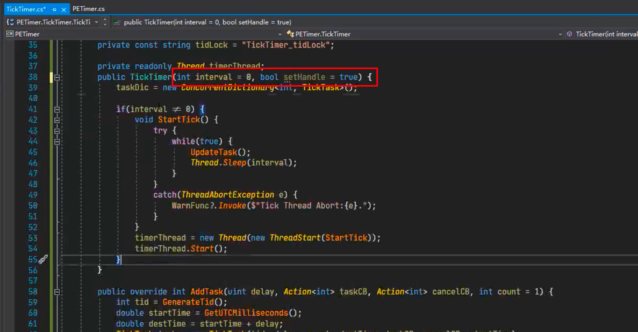Screen dimensions: 638x332
Task: Open the PETimer.TickTimer class dropdown
Action: tap(560, 34)
